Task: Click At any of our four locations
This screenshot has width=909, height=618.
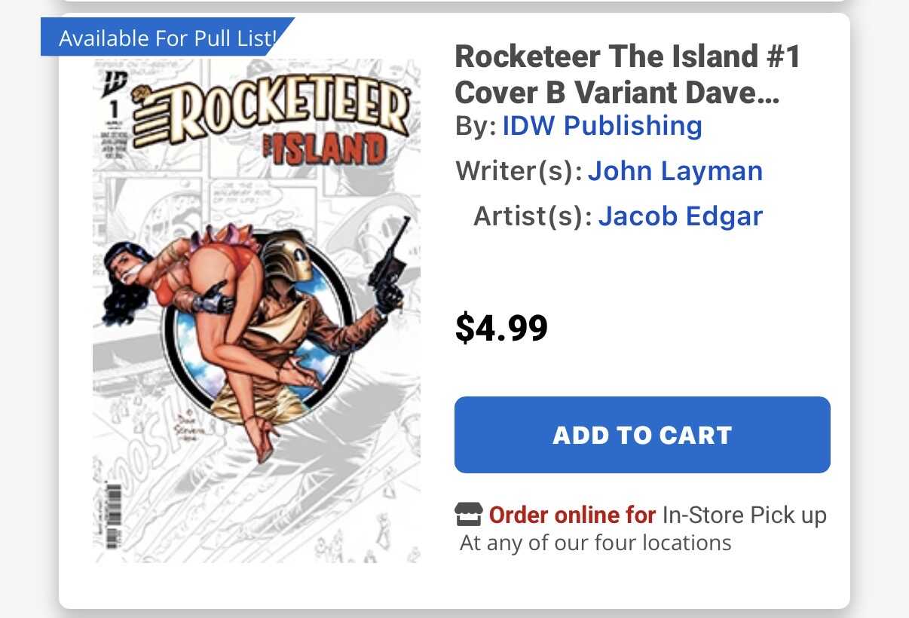Action: point(595,543)
